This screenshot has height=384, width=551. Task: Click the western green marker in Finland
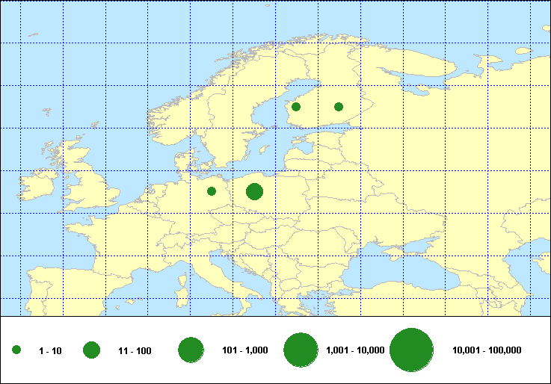[x=296, y=107]
